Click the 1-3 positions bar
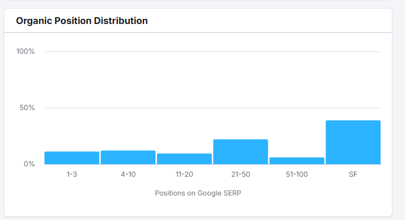 point(72,158)
